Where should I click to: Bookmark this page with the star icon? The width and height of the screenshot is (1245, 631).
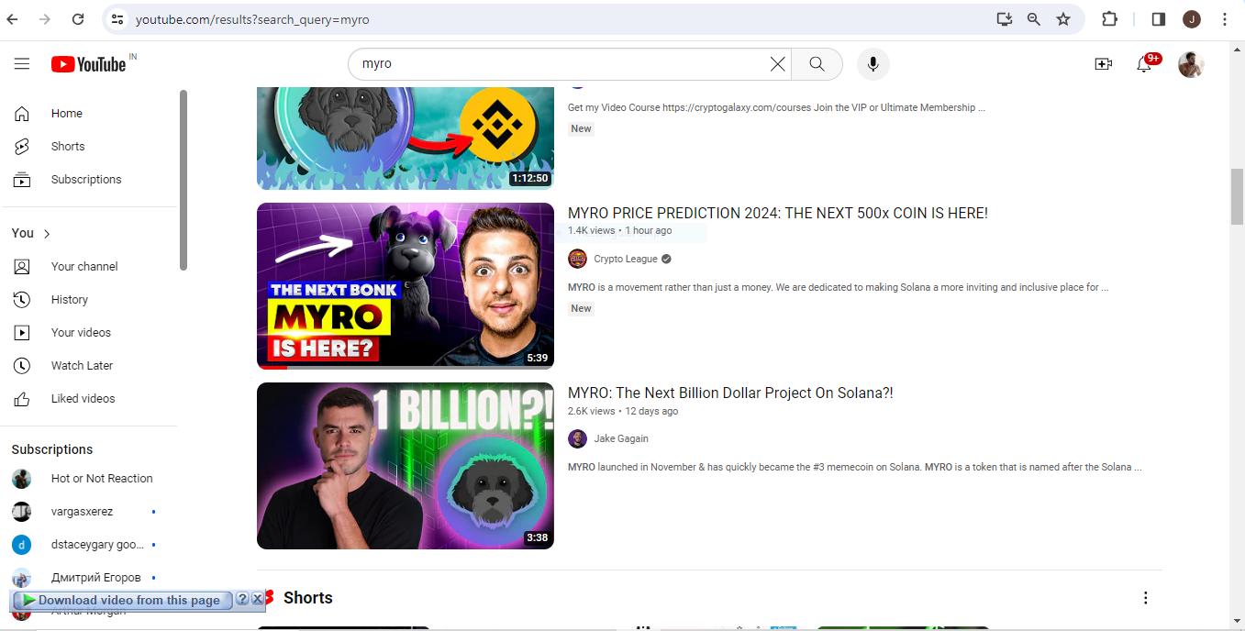1063,19
